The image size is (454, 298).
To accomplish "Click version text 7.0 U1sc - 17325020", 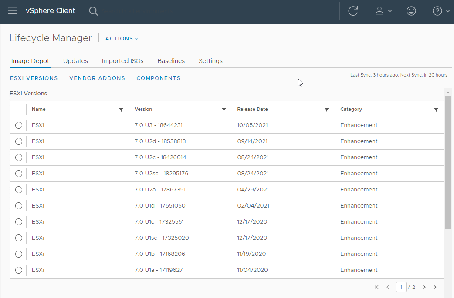I will pyautogui.click(x=162, y=238).
